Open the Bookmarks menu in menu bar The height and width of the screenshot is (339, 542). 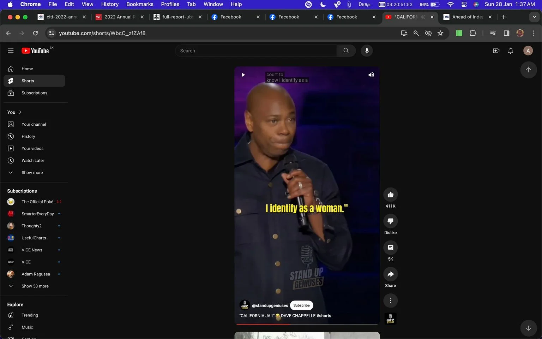[140, 4]
